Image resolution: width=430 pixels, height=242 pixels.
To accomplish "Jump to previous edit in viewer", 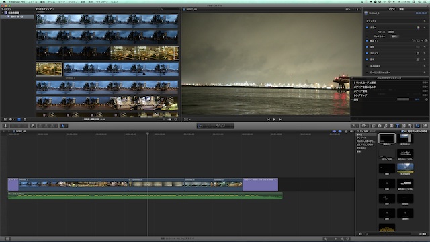I will (268, 120).
